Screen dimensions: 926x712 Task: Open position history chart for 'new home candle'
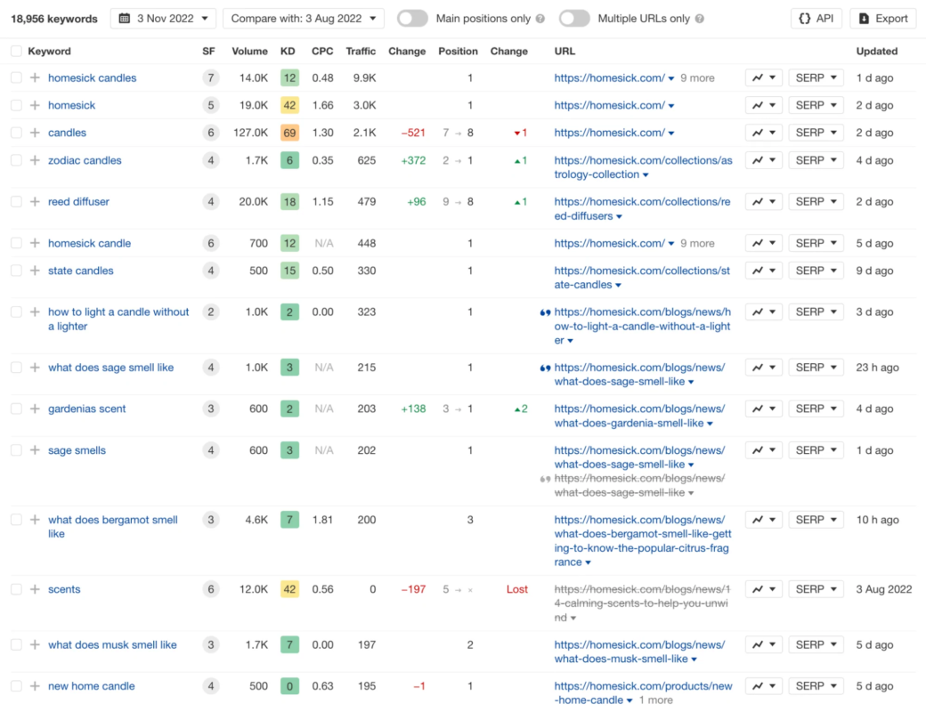pos(764,686)
